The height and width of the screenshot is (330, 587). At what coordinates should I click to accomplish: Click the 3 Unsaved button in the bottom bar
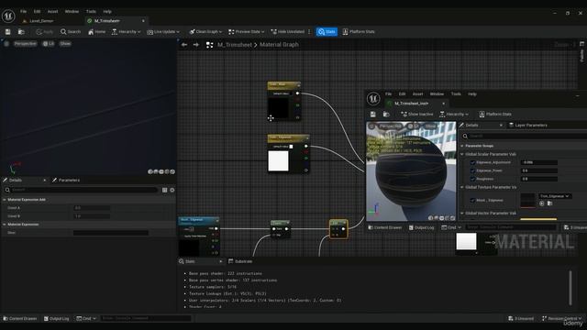[x=521, y=319]
